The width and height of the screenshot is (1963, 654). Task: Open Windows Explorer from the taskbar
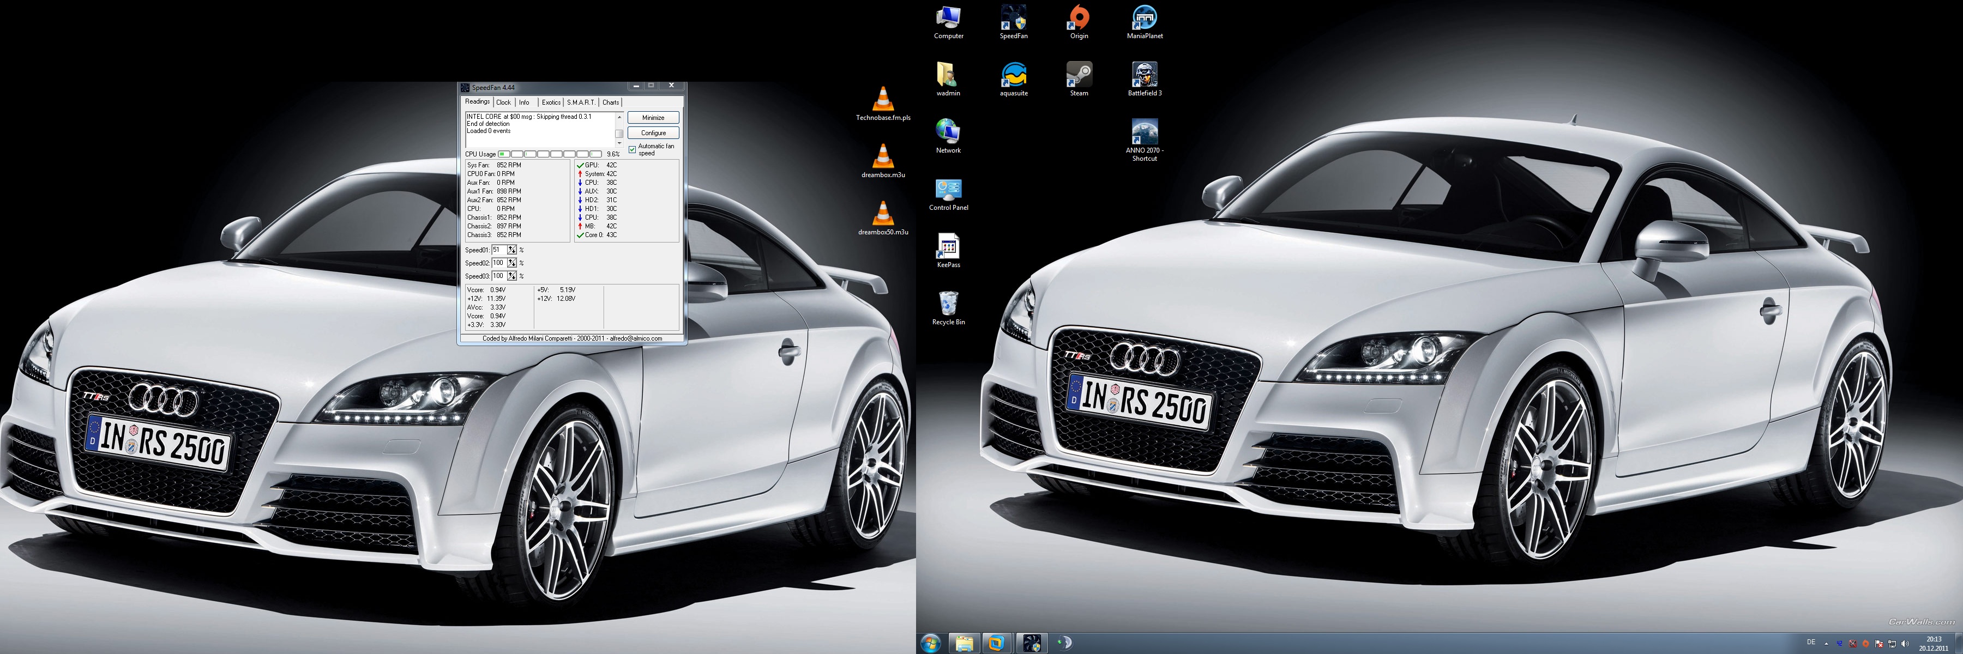pos(964,643)
